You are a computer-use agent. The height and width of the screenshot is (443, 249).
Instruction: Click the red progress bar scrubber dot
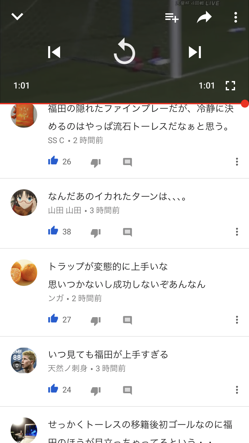[x=245, y=104]
